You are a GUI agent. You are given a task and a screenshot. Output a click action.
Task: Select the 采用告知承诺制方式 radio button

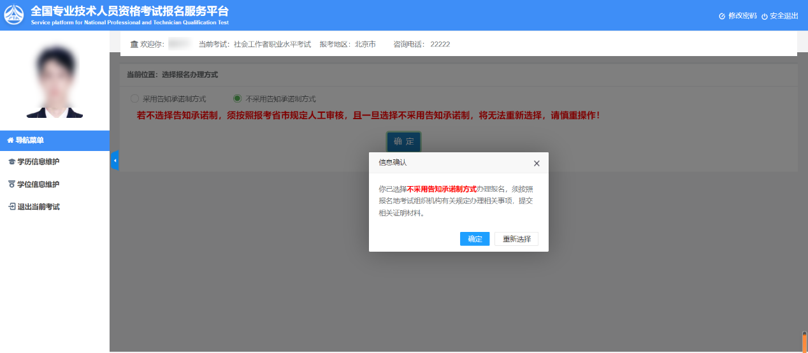click(134, 99)
